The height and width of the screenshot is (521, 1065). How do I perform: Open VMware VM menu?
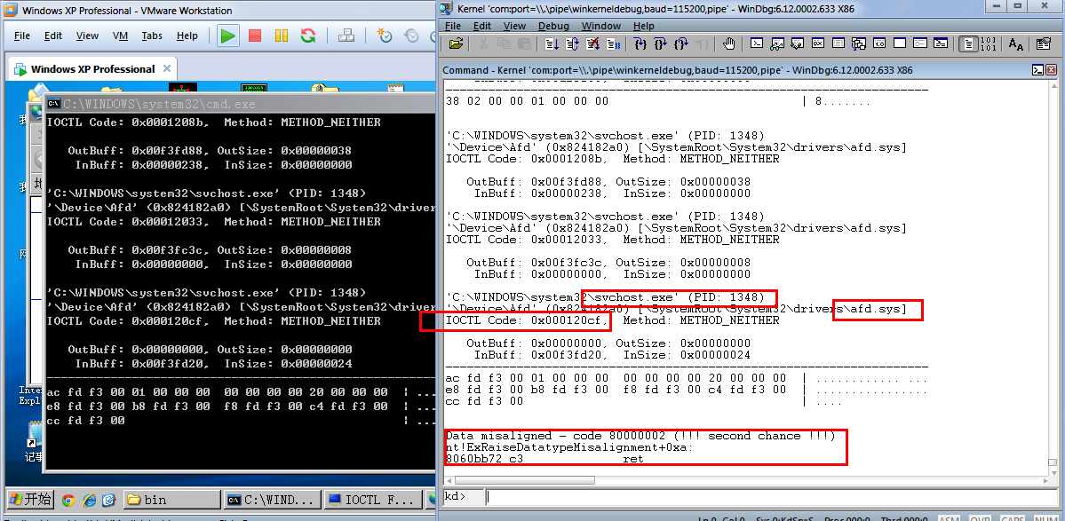[120, 36]
